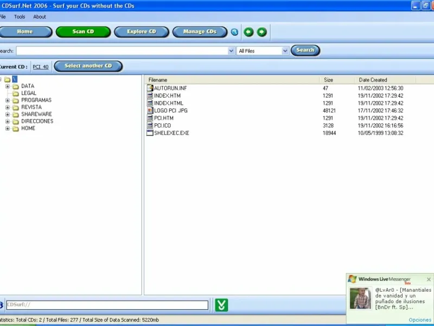This screenshot has width=434, height=326.
Task: Click the SHELEXEC.EXE application icon
Action: [150, 133]
